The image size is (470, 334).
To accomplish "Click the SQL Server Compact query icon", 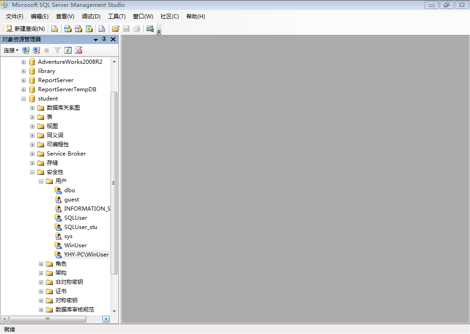I will (x=102, y=29).
